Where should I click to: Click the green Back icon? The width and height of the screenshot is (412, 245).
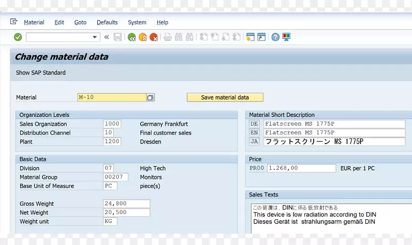coord(132,37)
